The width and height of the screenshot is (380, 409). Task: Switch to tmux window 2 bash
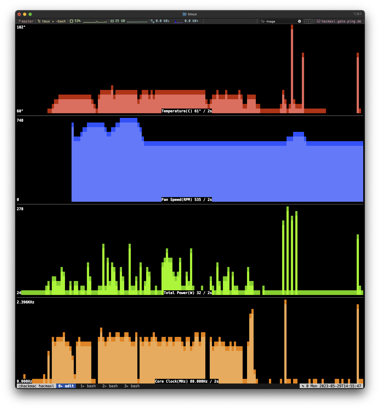click(x=110, y=386)
